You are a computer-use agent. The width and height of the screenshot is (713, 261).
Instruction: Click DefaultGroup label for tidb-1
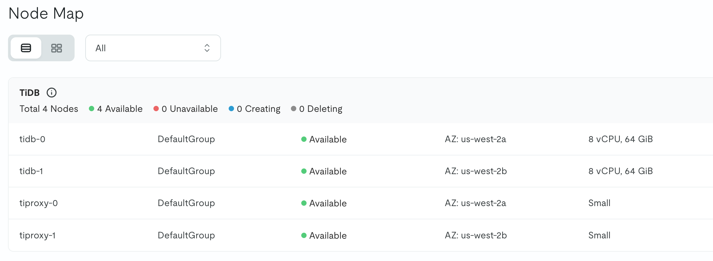[186, 171]
